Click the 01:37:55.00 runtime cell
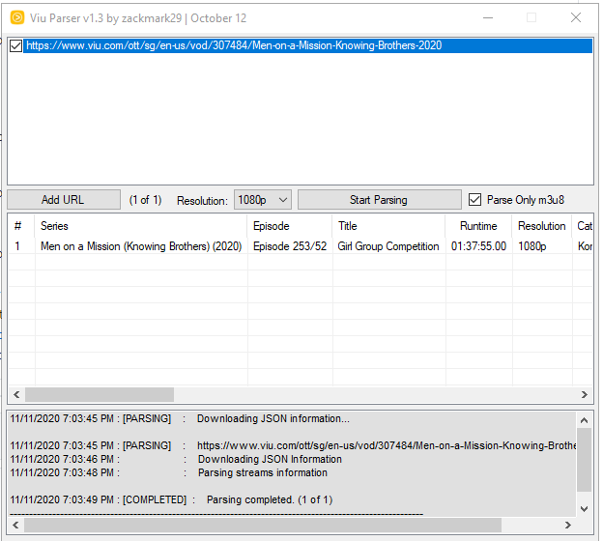This screenshot has width=603, height=541. tap(478, 246)
